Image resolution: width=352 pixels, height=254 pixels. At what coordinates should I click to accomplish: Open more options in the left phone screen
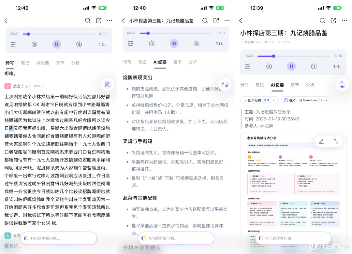point(110,21)
